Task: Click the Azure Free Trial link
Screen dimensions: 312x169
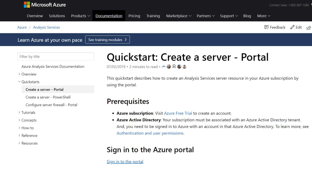Action: (x=178, y=113)
